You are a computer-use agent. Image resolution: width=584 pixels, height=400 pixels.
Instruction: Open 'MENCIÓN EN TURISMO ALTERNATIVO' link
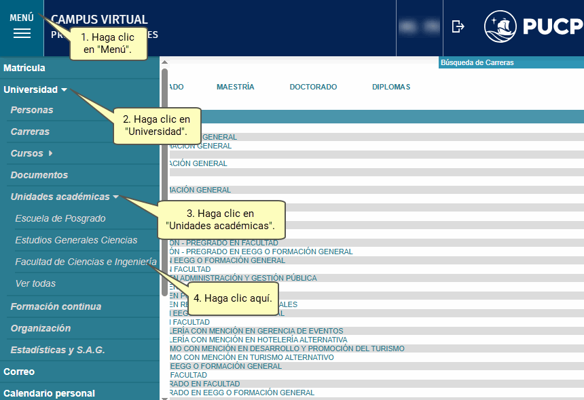[251, 357]
